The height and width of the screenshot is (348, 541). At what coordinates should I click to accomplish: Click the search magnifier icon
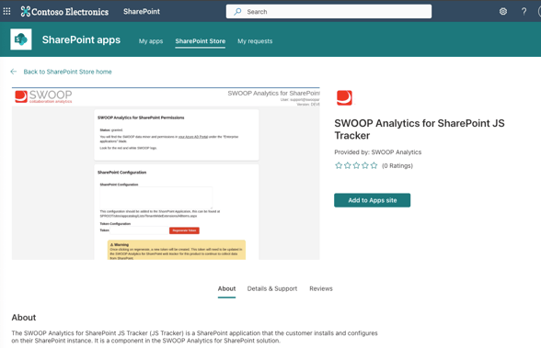[x=237, y=12]
